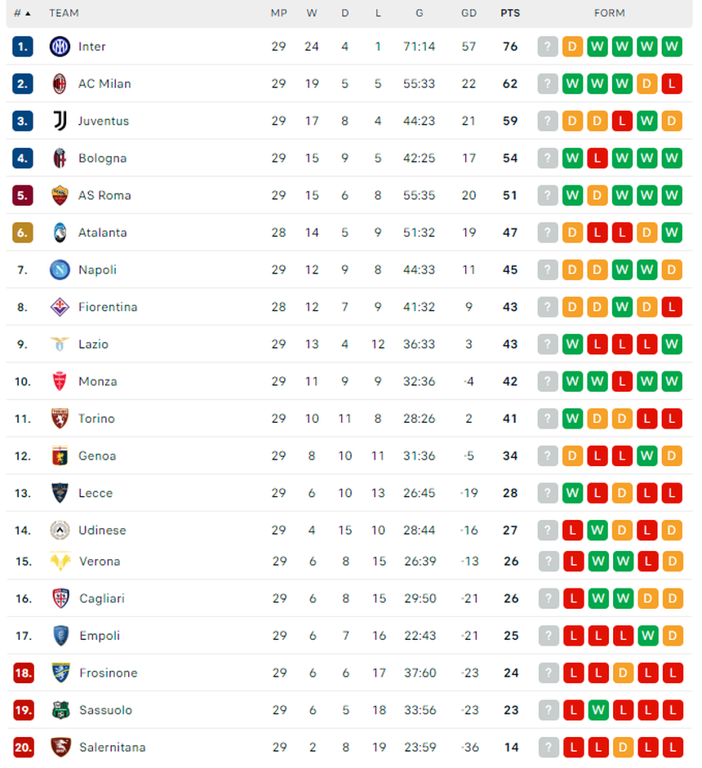Click the gray ? upcoming match badge for Juventus

tap(547, 121)
